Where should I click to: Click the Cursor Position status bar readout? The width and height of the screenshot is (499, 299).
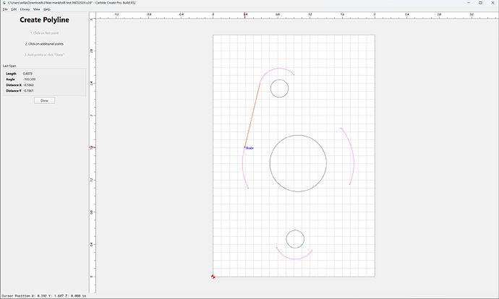point(44,295)
